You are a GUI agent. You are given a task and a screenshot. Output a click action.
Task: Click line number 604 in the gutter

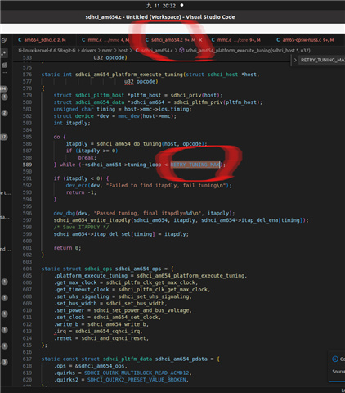click(x=27, y=269)
